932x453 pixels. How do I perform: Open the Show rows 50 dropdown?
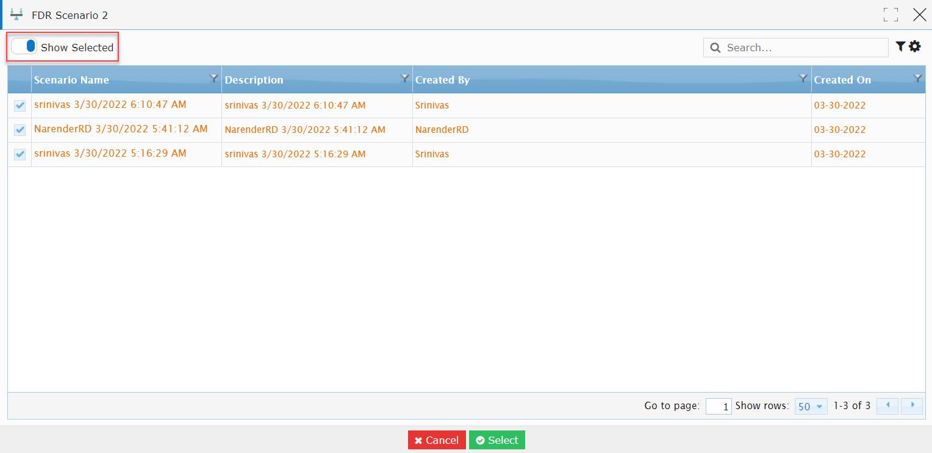click(x=811, y=406)
